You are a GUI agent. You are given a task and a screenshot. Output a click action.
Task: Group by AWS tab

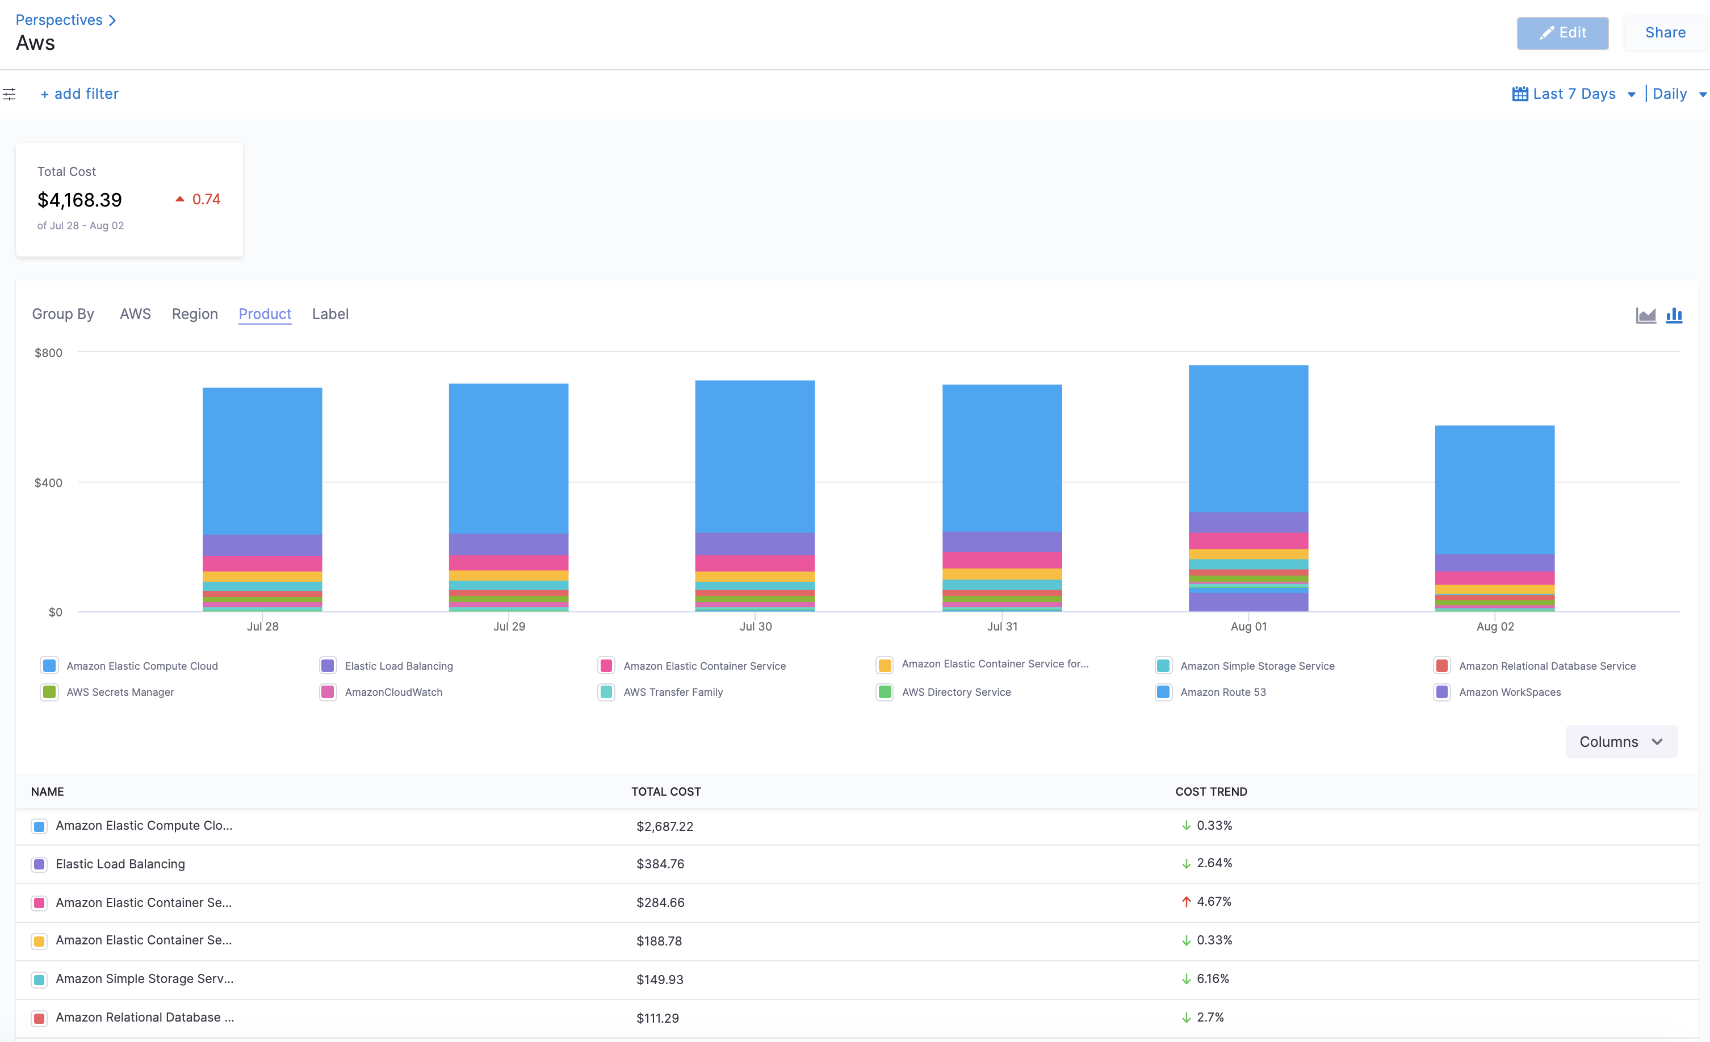(135, 314)
